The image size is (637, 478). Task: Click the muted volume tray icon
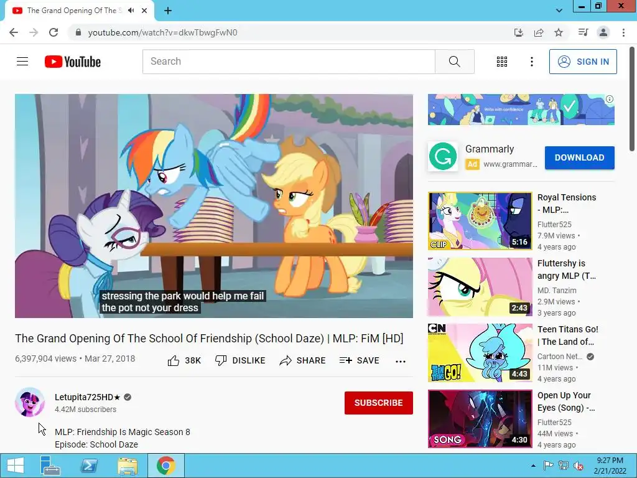click(x=578, y=466)
